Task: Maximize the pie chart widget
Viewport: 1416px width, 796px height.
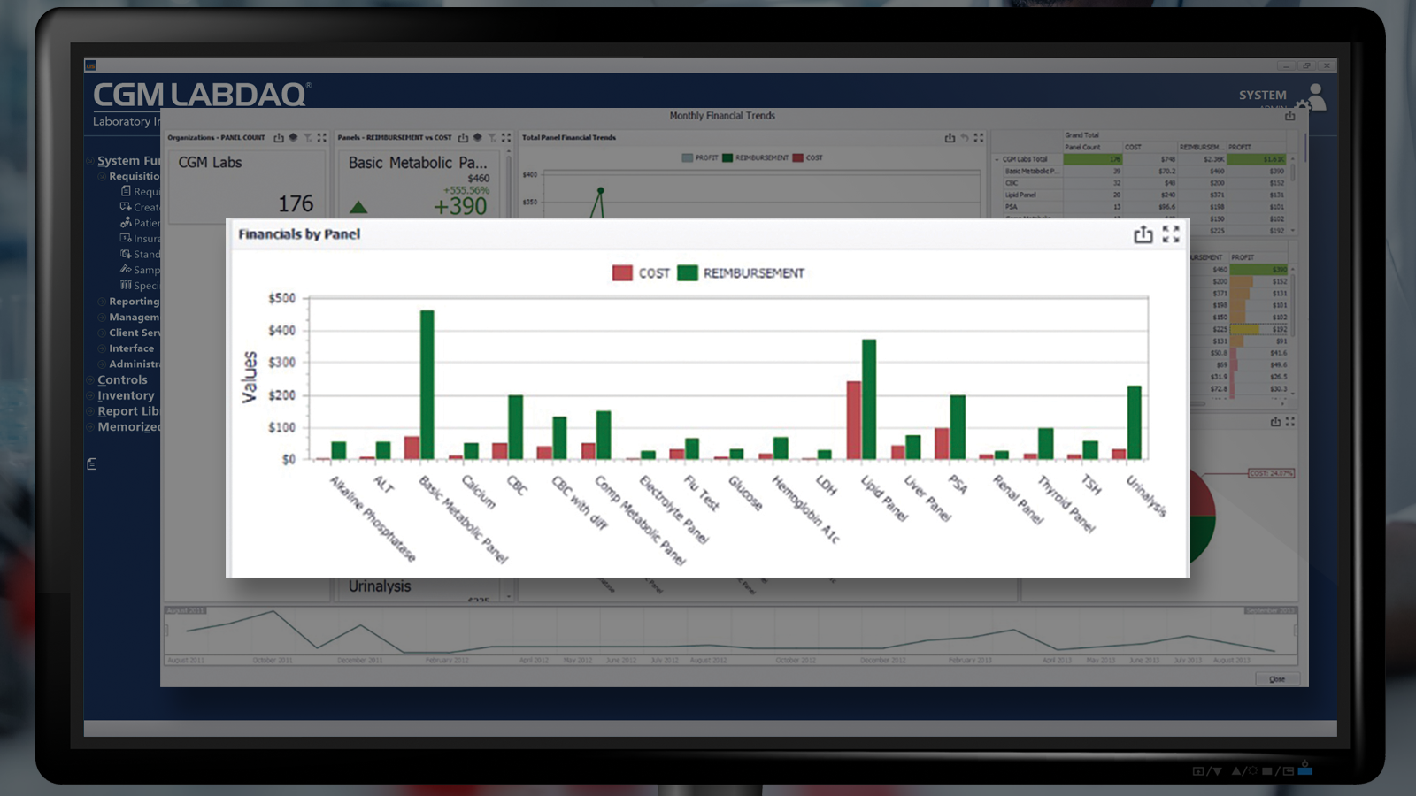Action: [x=1289, y=422]
